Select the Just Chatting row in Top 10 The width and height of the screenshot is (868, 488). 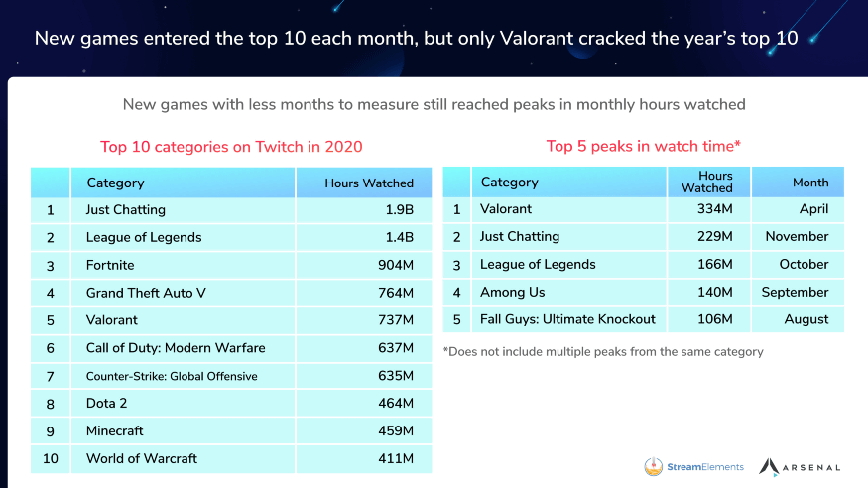(x=126, y=210)
